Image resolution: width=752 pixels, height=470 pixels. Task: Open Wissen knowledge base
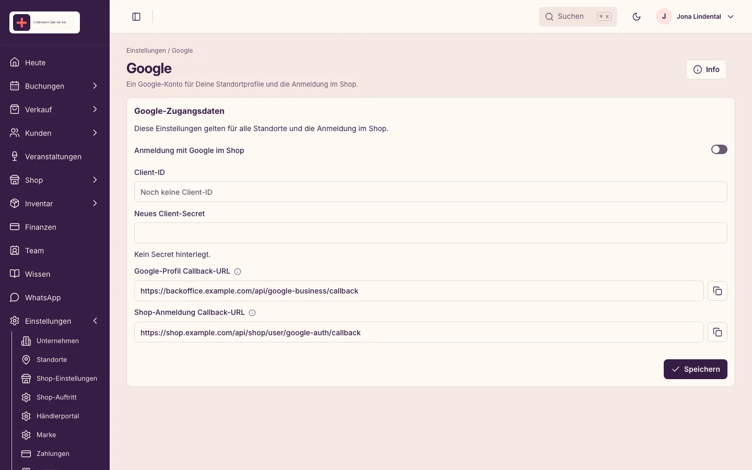(55, 274)
